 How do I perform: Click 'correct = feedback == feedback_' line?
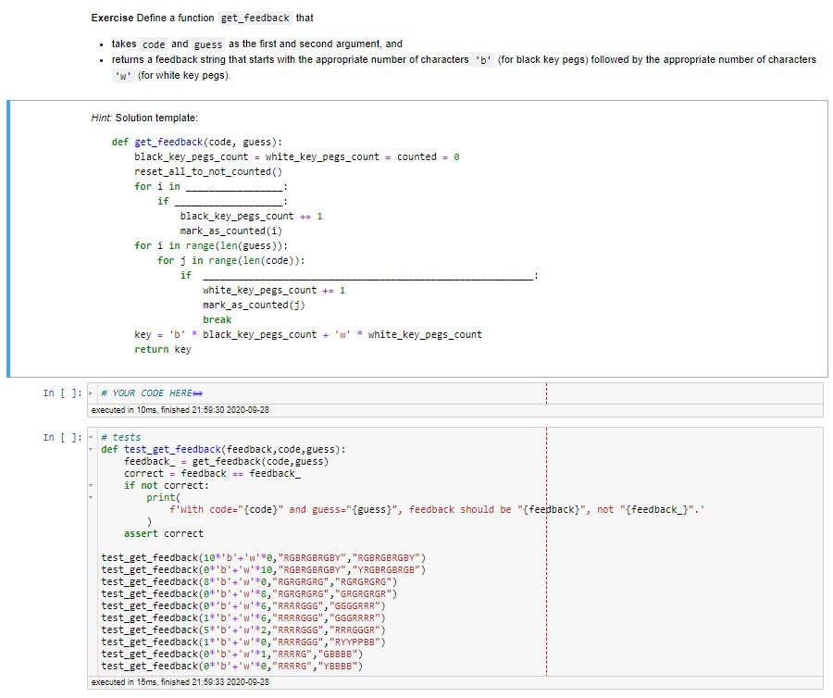tap(213, 474)
